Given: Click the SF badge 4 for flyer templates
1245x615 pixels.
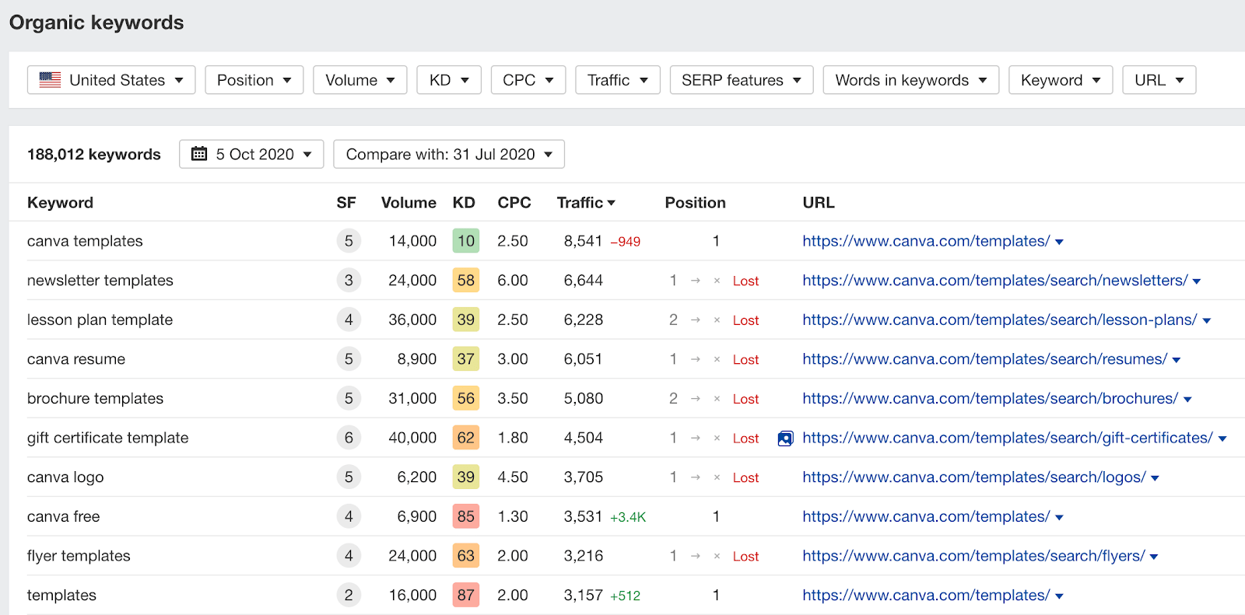Looking at the screenshot, I should (349, 556).
